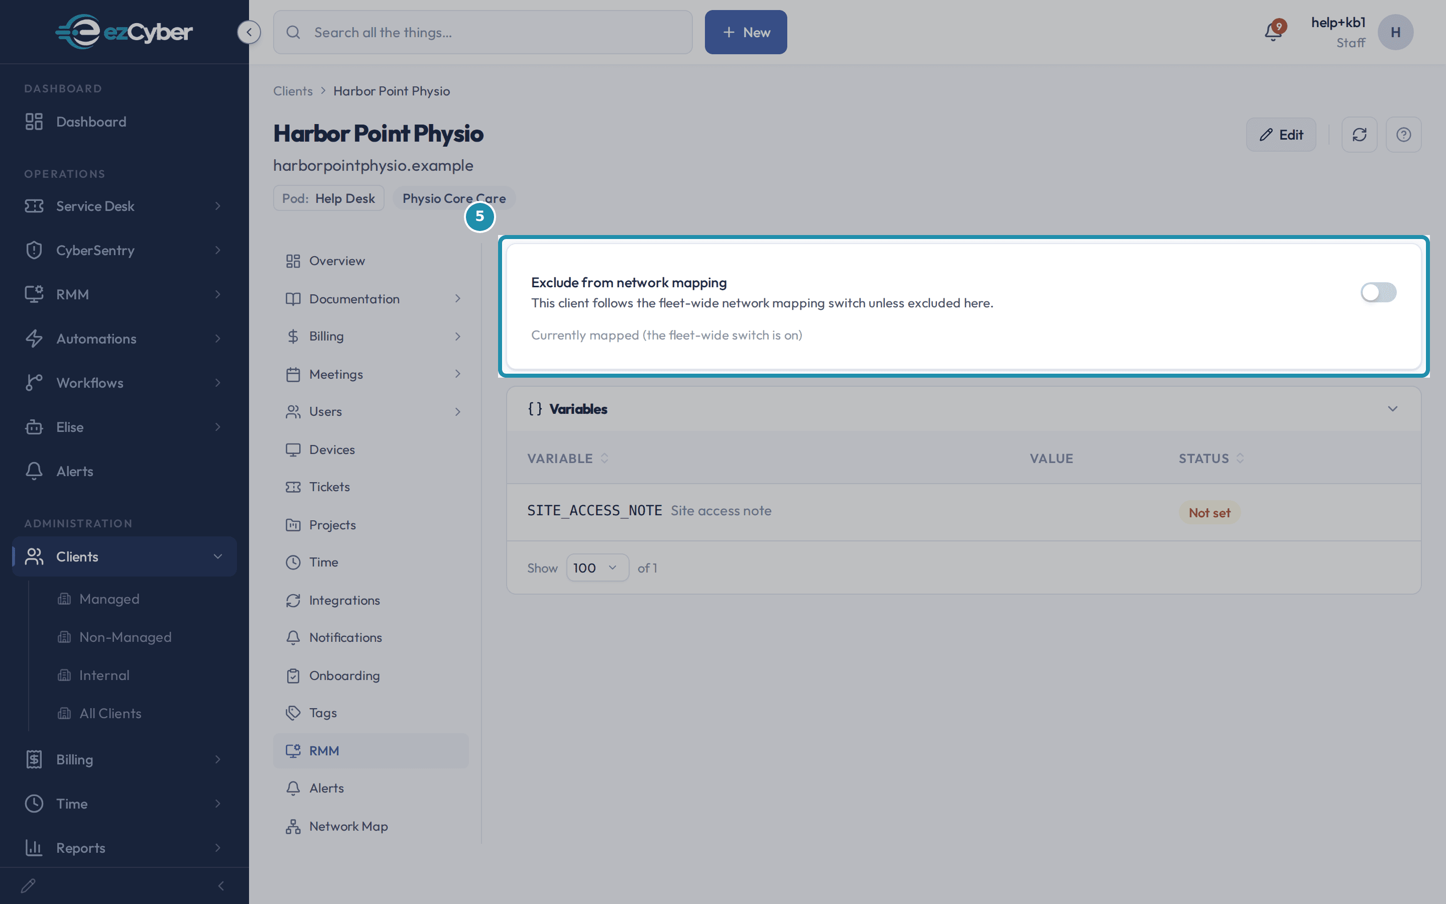Click the sidebar Time clock icon
Viewport: 1446px width, 904px height.
tap(34, 804)
